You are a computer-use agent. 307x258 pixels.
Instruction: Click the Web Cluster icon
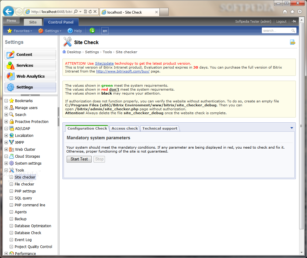[x=11, y=149]
